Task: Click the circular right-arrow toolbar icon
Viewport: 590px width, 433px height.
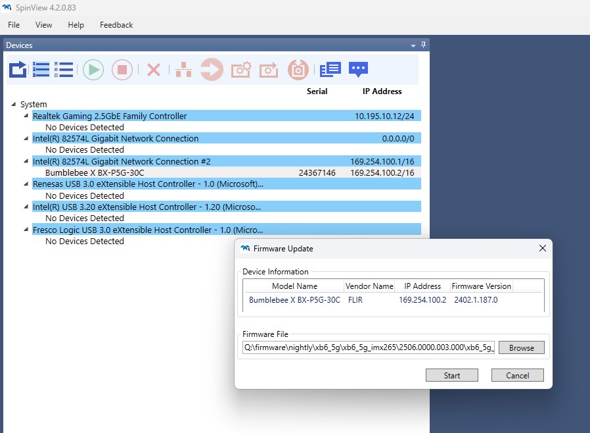Action: 212,69
